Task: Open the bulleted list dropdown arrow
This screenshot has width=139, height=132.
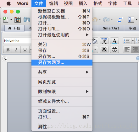Action: coord(133,41)
